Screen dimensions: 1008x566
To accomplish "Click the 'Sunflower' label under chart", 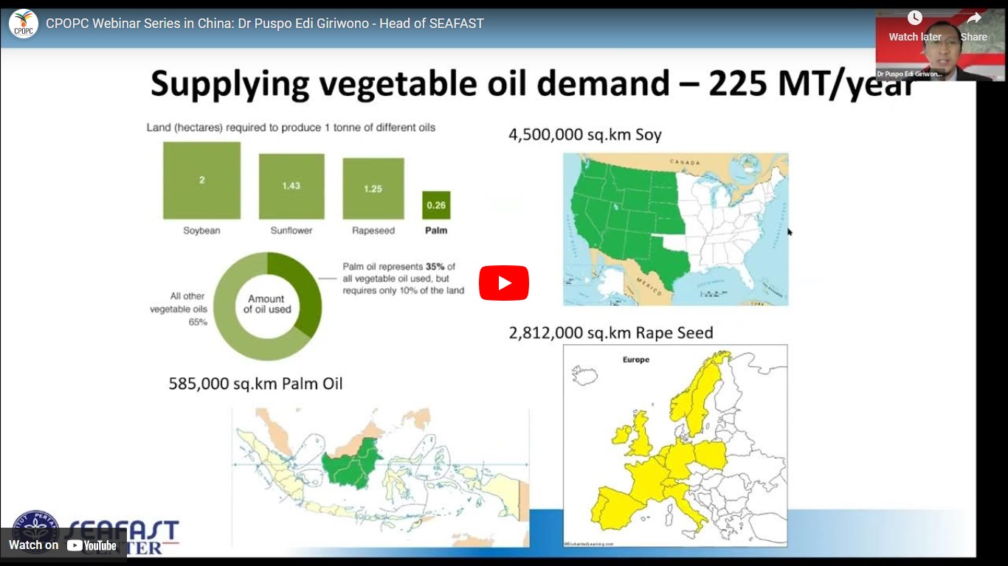I will click(x=291, y=231).
